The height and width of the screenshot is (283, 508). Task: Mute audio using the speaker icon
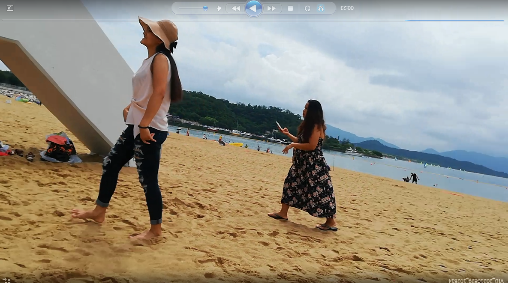coord(219,8)
